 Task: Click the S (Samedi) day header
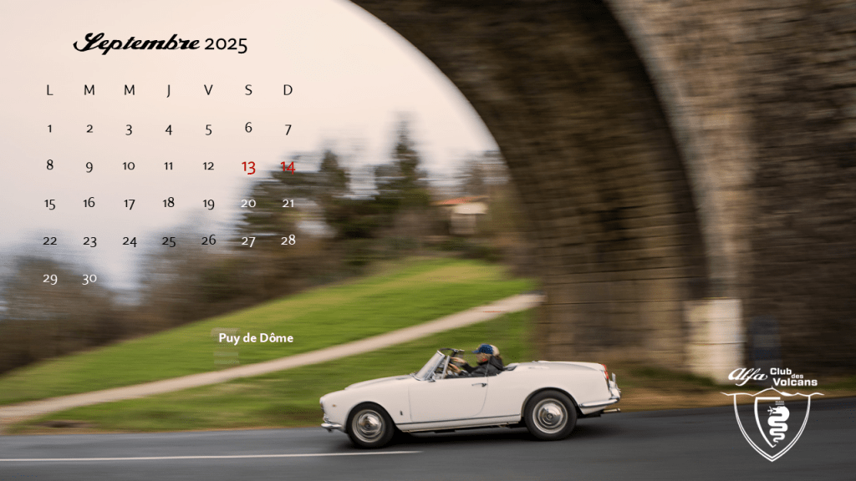tap(248, 90)
